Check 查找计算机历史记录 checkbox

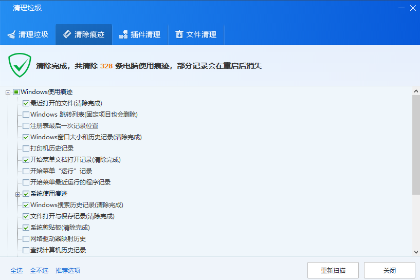[26, 250]
